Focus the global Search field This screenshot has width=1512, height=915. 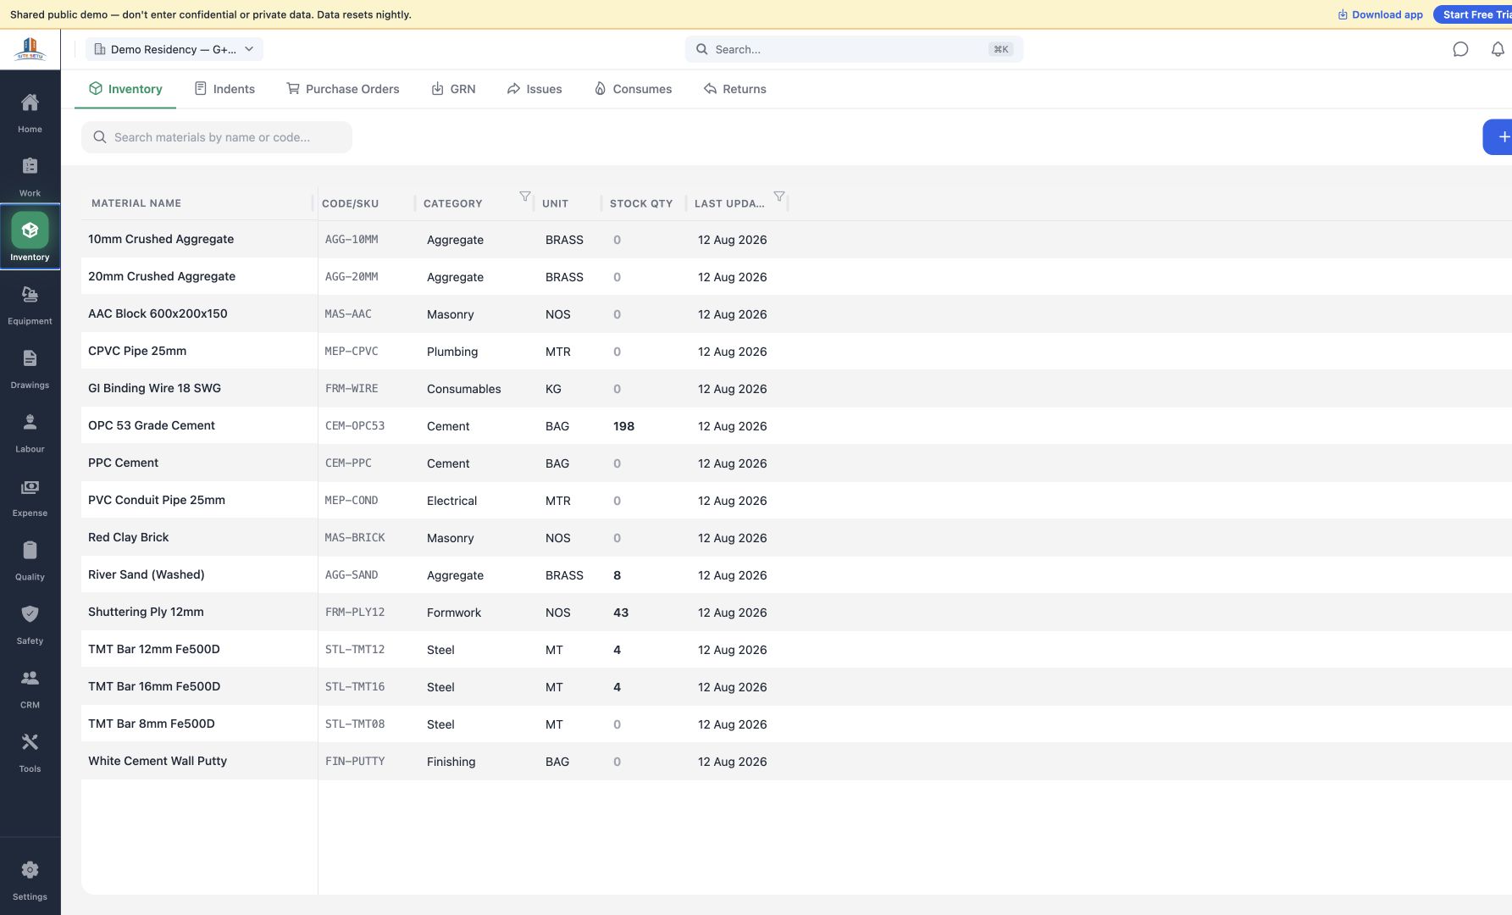pos(854,49)
